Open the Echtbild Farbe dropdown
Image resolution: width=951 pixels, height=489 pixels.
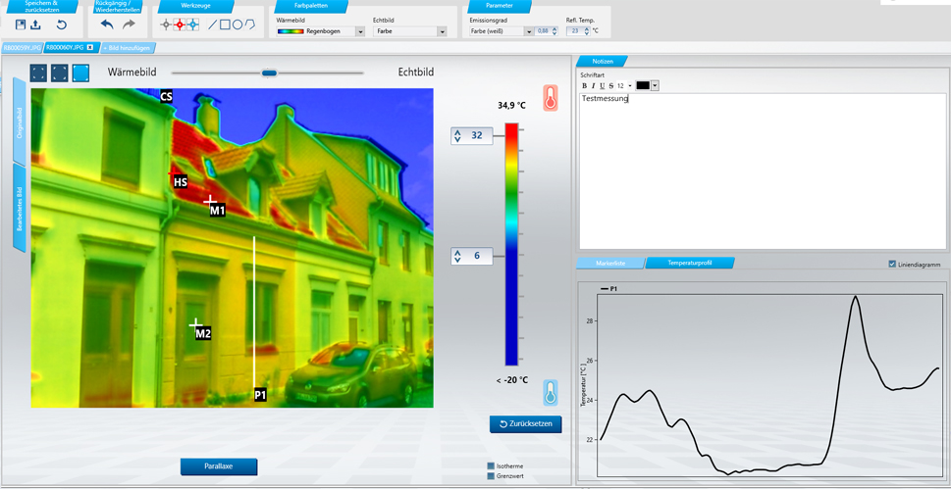tap(442, 31)
